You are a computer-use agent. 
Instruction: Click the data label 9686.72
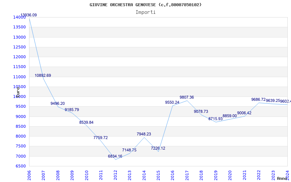pyautogui.click(x=259, y=99)
